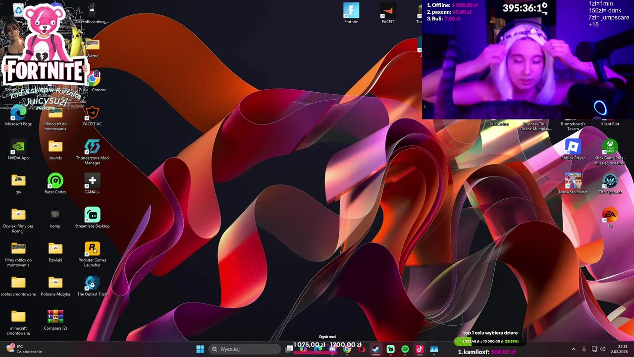This screenshot has height=357, width=634.
Task: Open the sounds folder
Action: coord(55,150)
